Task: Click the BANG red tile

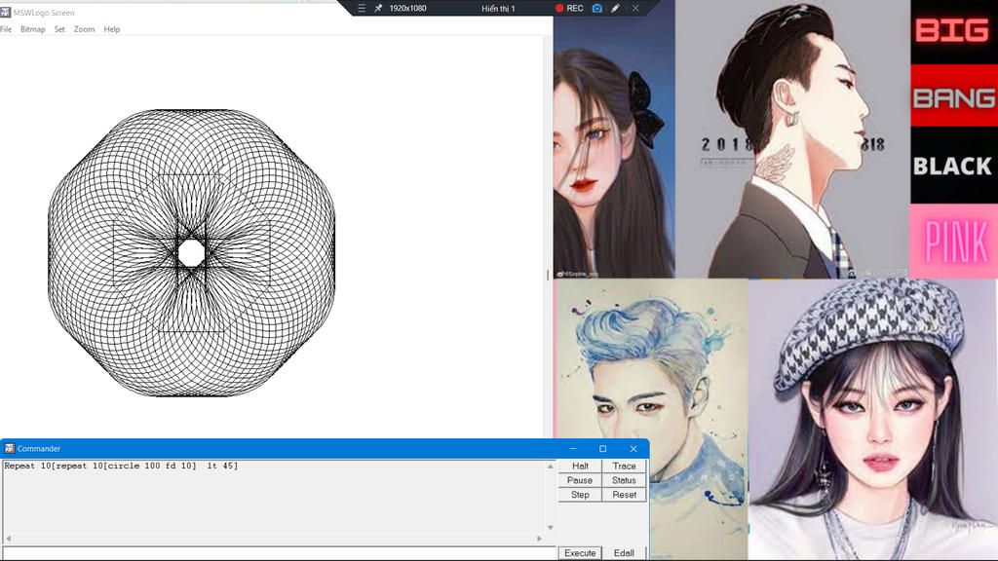Action: [954, 95]
